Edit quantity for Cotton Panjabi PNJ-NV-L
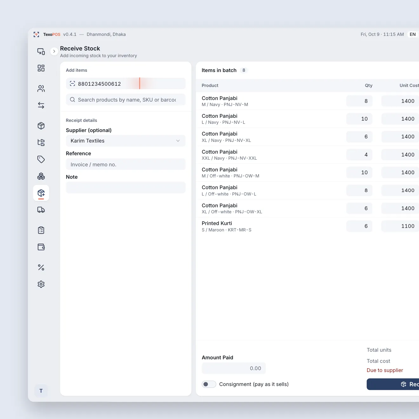Image resolution: width=419 pixels, height=419 pixels. click(x=359, y=119)
